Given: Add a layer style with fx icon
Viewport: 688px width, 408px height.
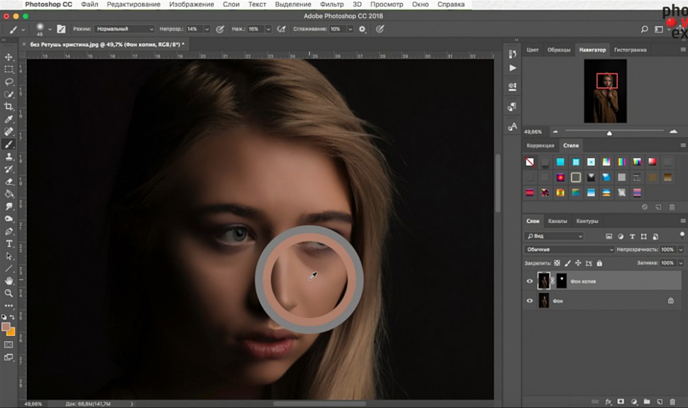Looking at the screenshot, I should point(608,401).
